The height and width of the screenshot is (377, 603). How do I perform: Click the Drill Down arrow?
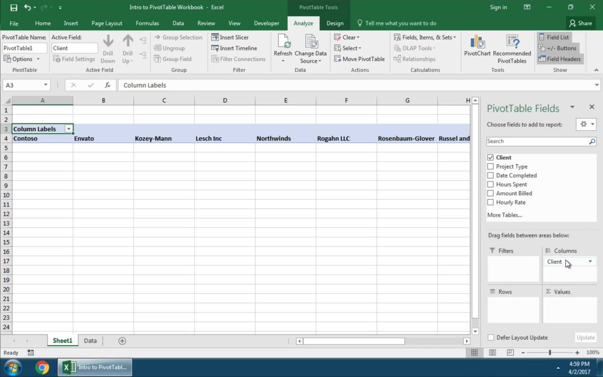pos(108,49)
